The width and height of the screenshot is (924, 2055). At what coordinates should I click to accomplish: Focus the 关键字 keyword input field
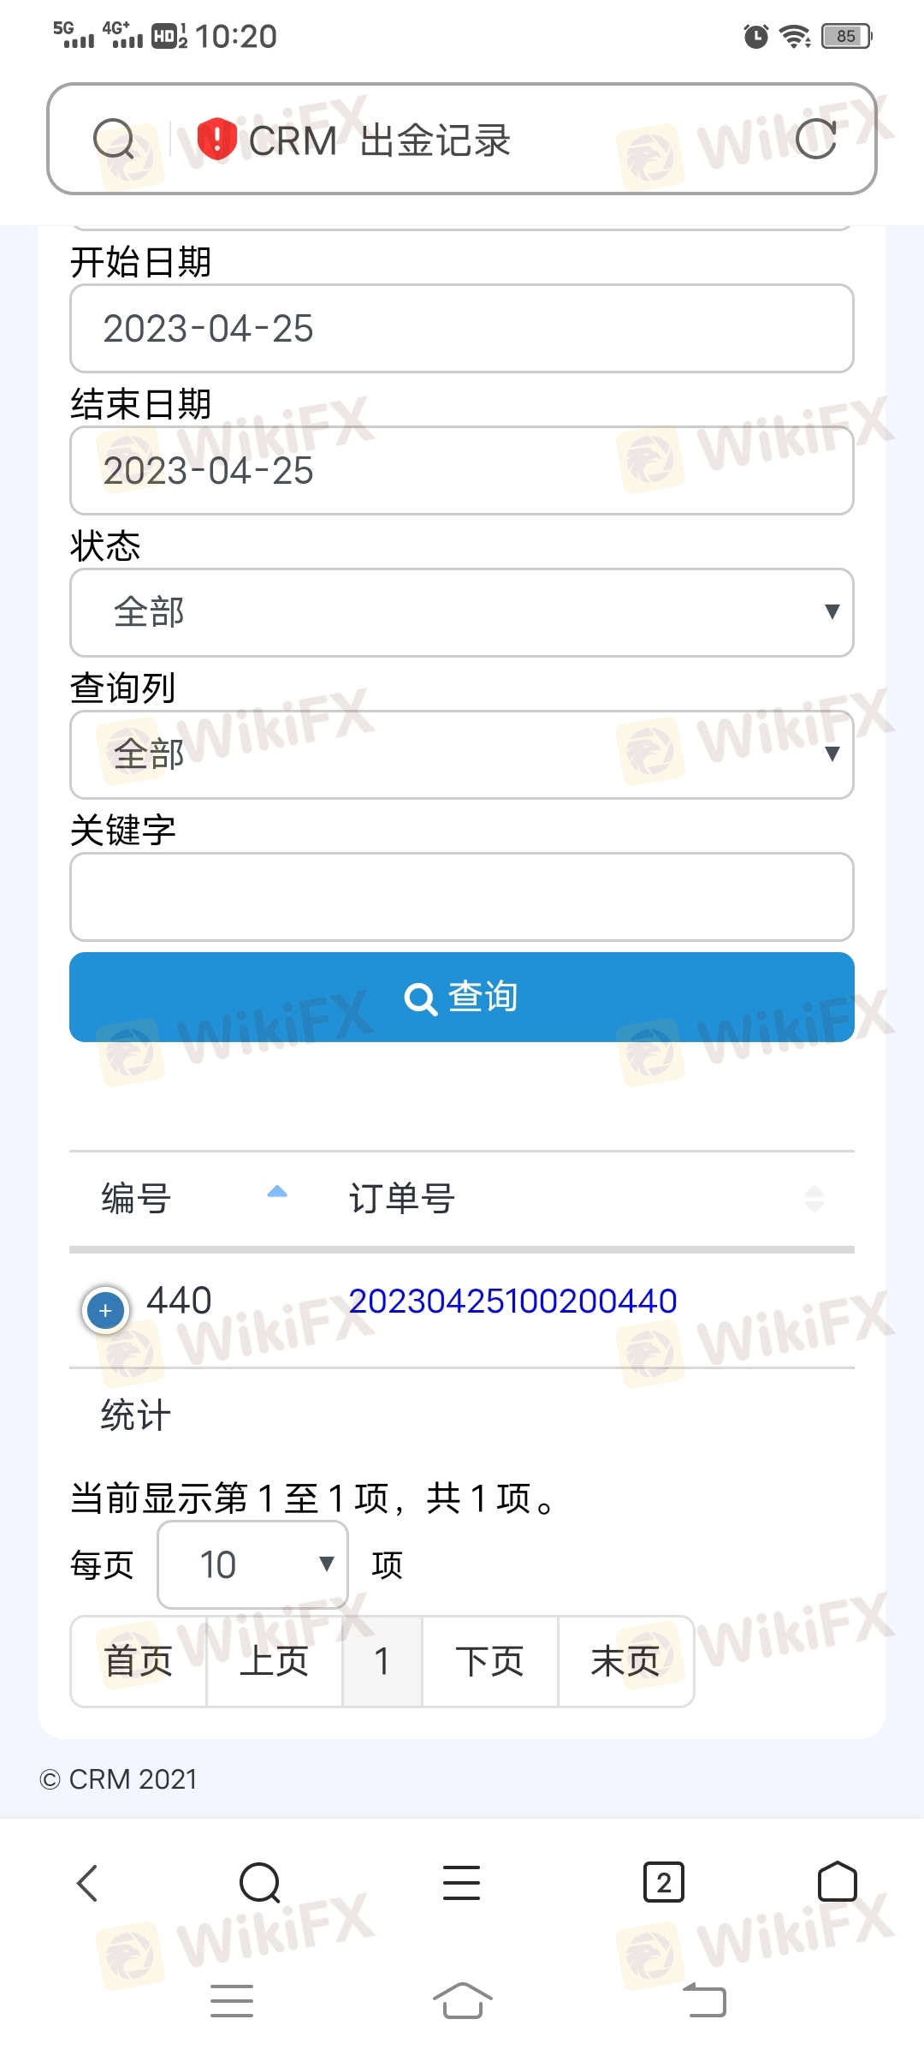(x=462, y=896)
